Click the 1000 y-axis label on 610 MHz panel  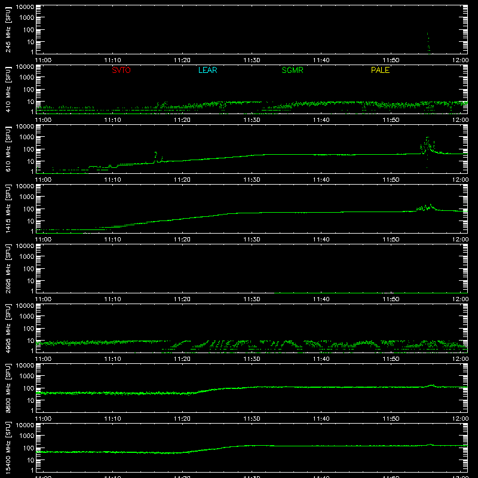tap(27, 137)
